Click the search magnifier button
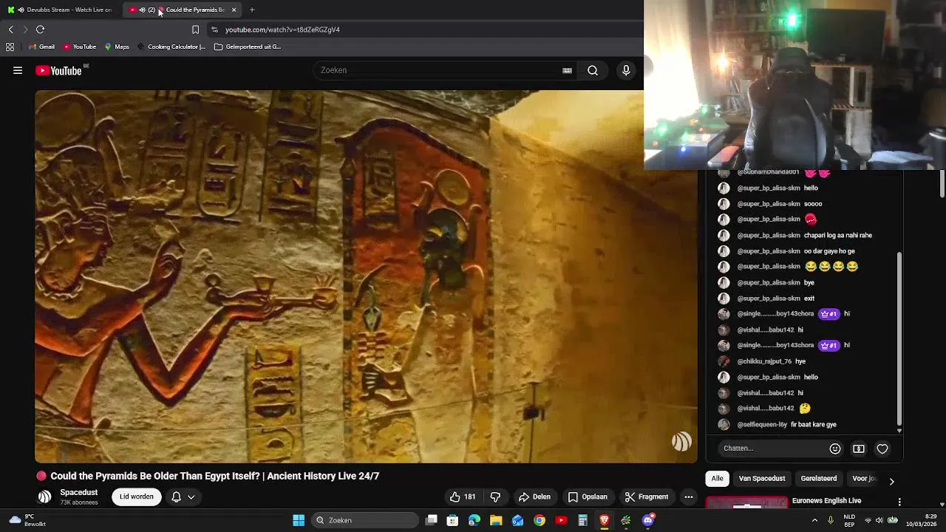This screenshot has height=532, width=946. click(593, 70)
